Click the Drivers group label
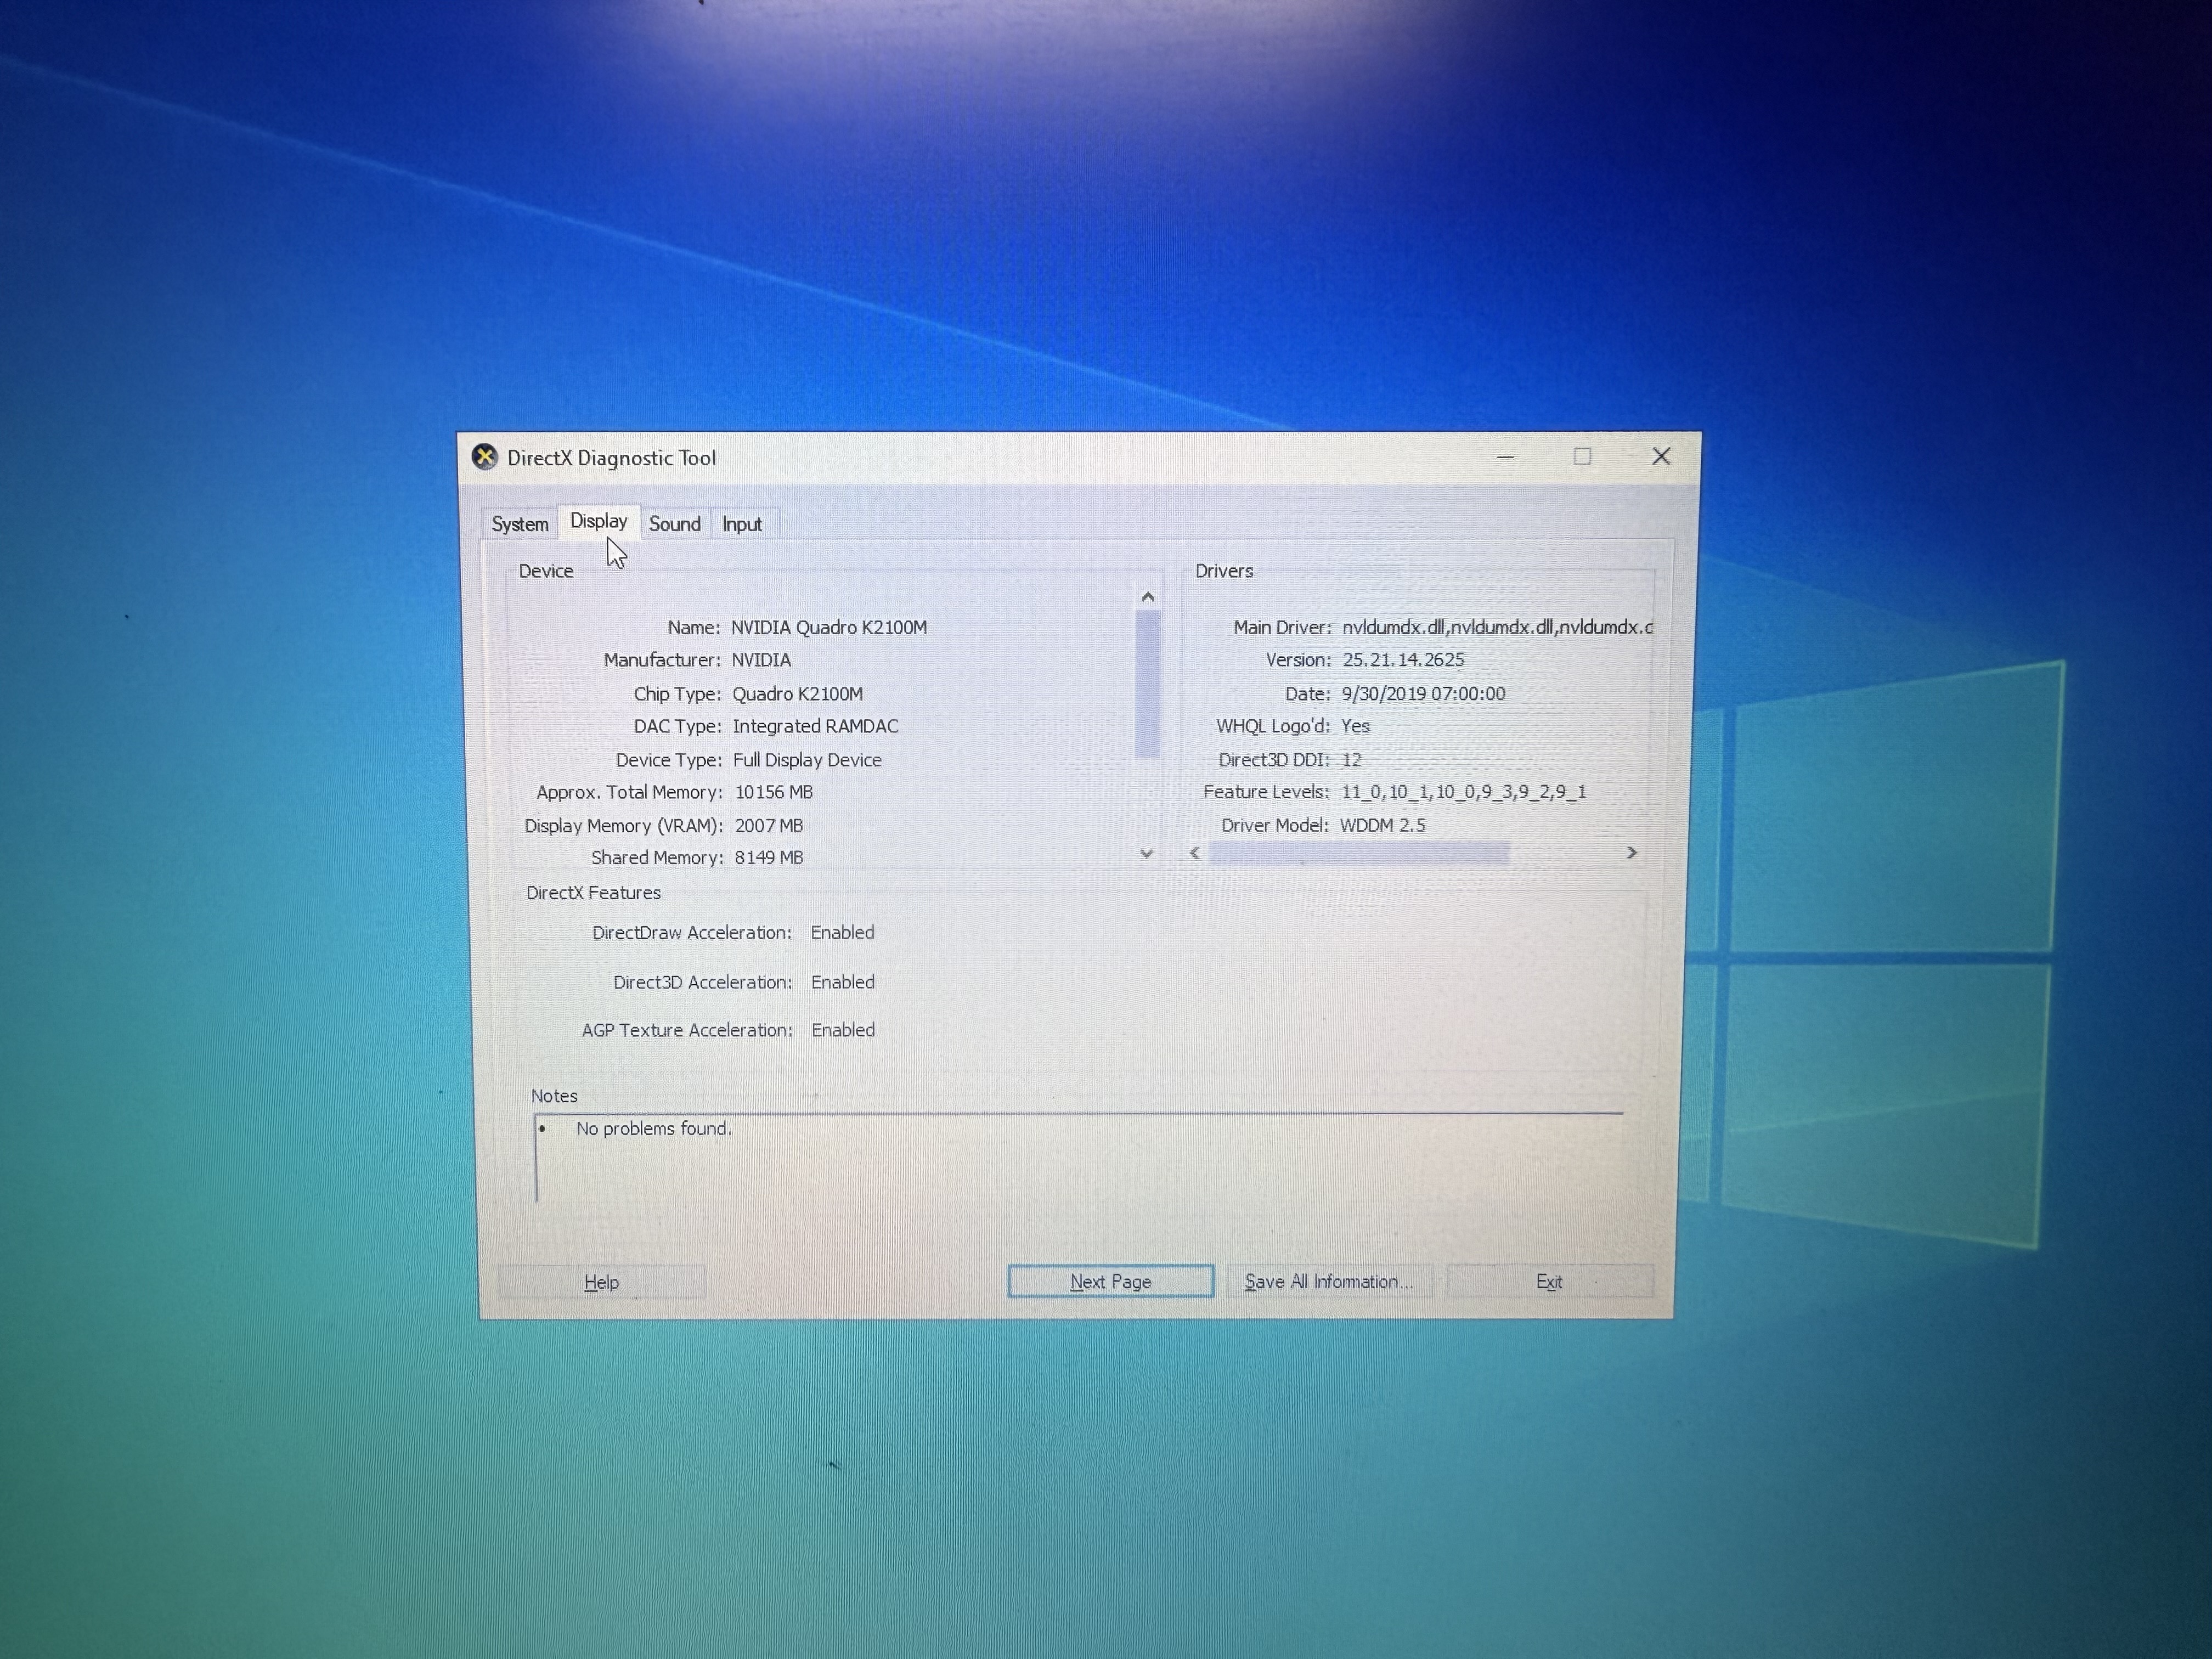 (1224, 571)
